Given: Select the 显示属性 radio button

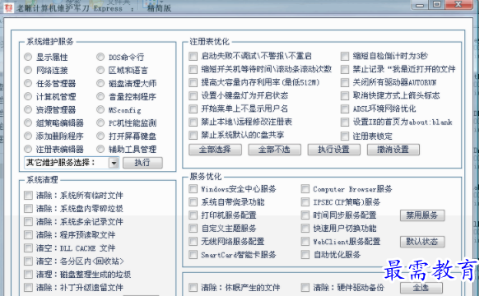Looking at the screenshot, I should point(28,57).
